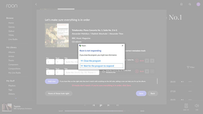Screen dimensions: 203x114
Task: Open more options for 27:33 track
Action: tap(190, 91)
